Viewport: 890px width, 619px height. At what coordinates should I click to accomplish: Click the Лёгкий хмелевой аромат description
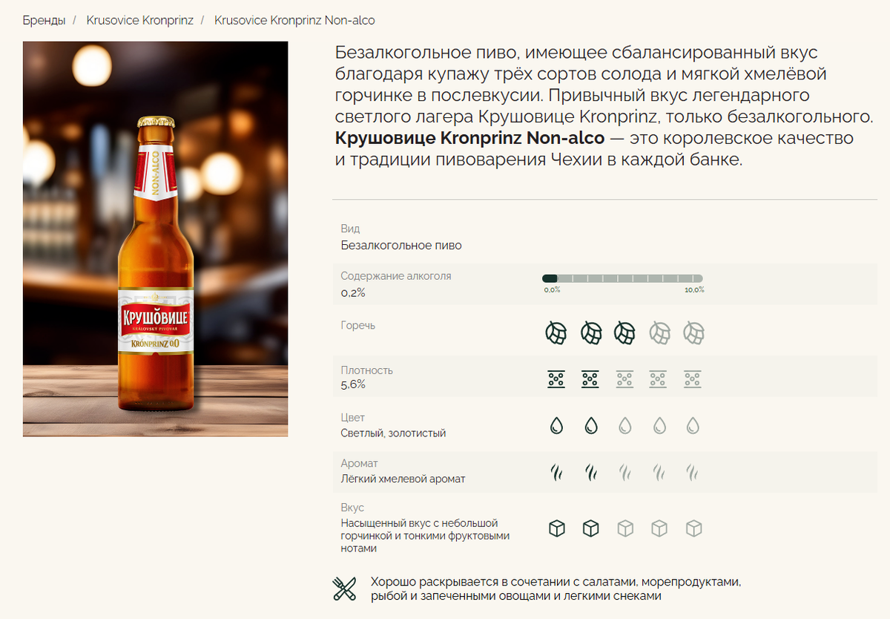click(403, 479)
